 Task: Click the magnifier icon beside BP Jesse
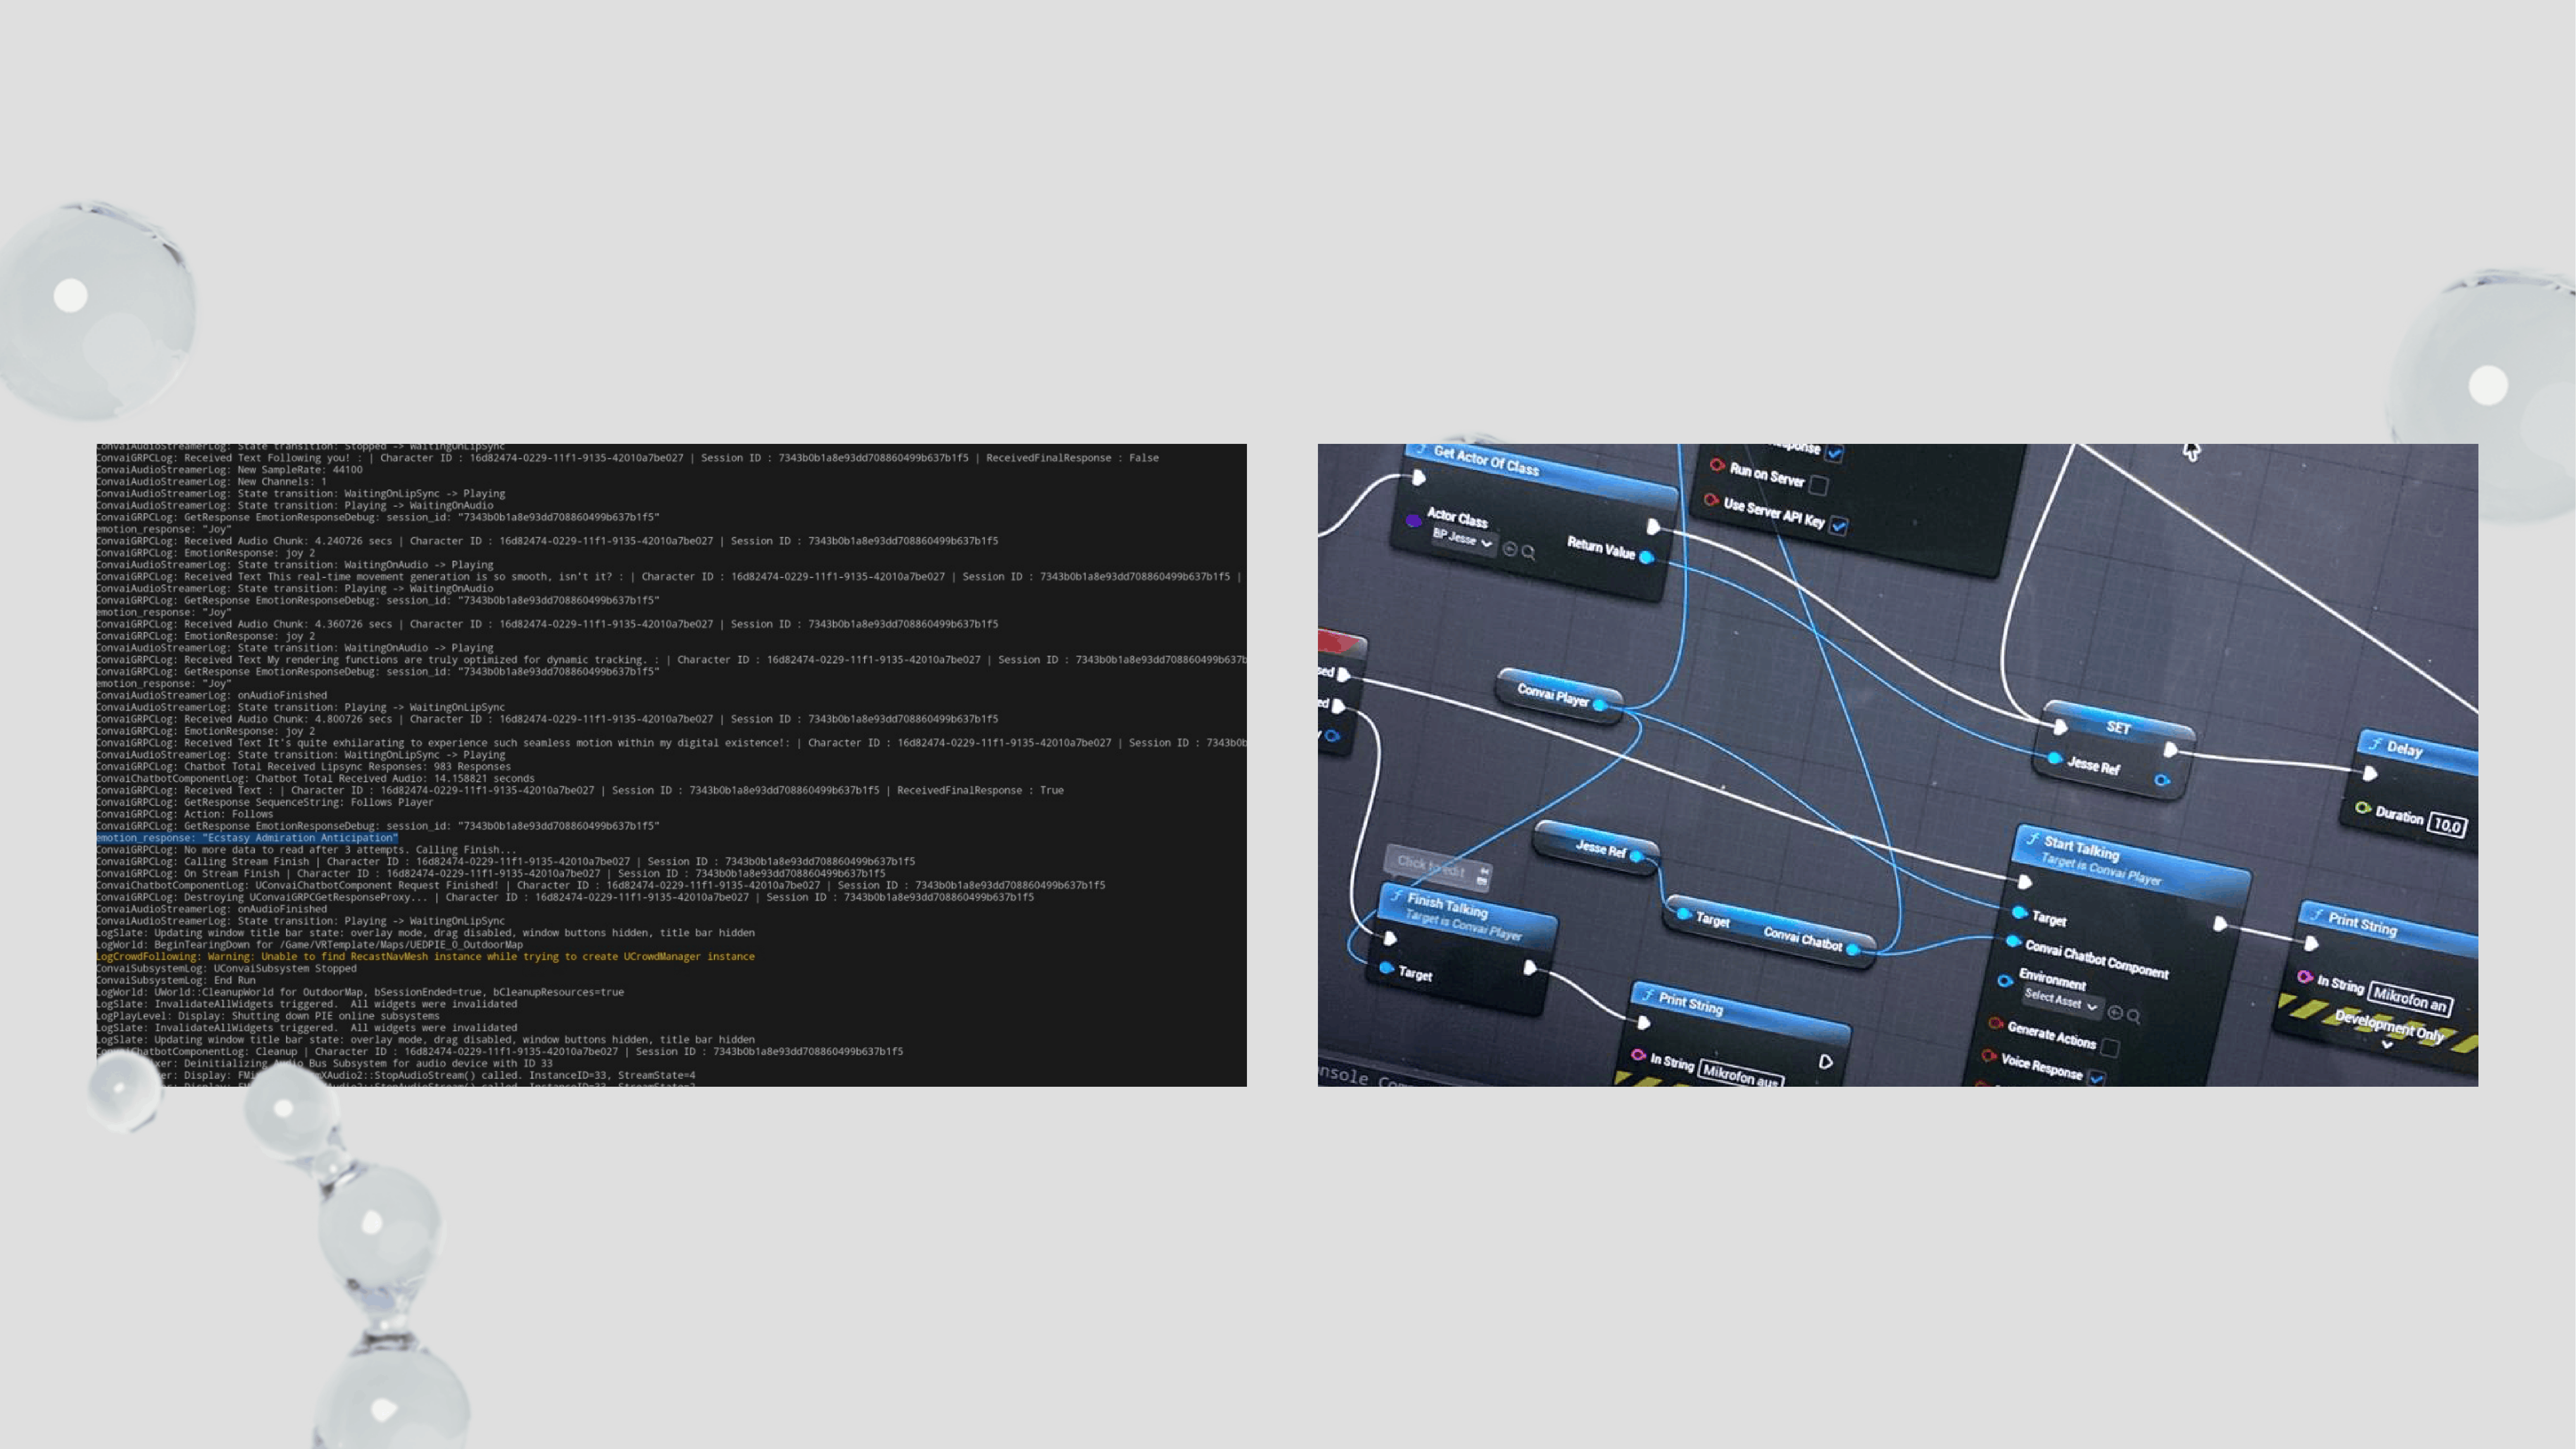(1528, 552)
